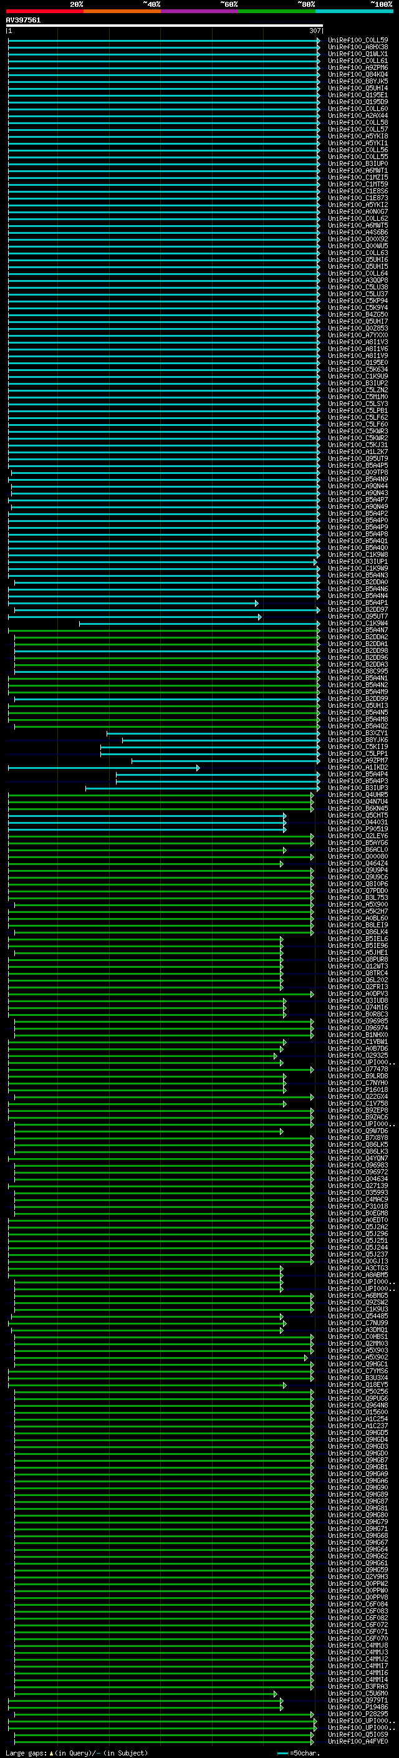Click the green 80% identity legend segment
This screenshot has height=1758, width=399.
tap(277, 11)
